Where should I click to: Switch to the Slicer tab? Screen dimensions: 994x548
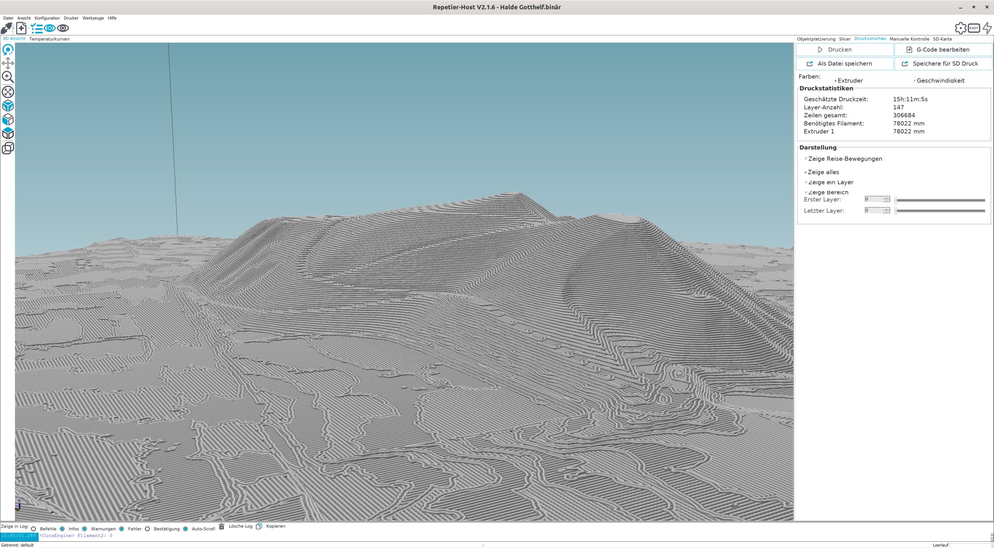tap(845, 39)
